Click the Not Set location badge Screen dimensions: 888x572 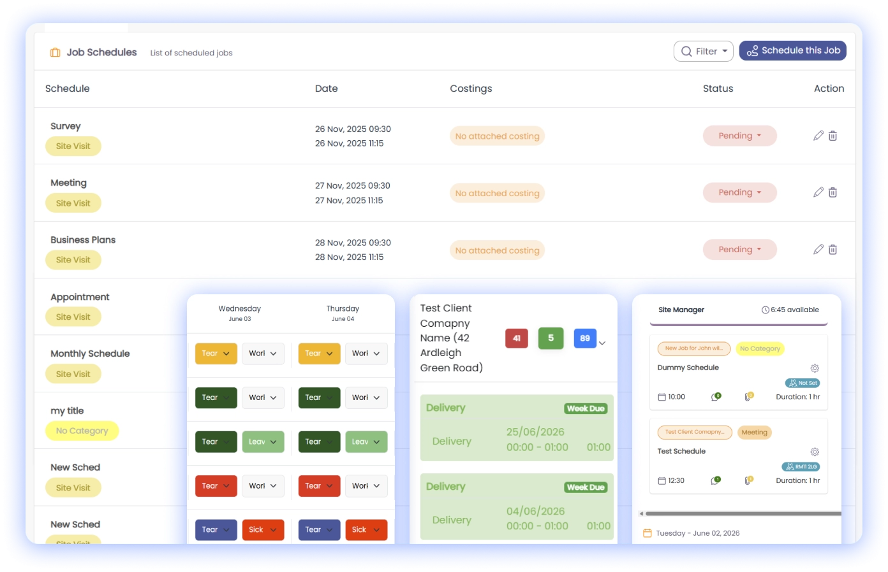803,383
